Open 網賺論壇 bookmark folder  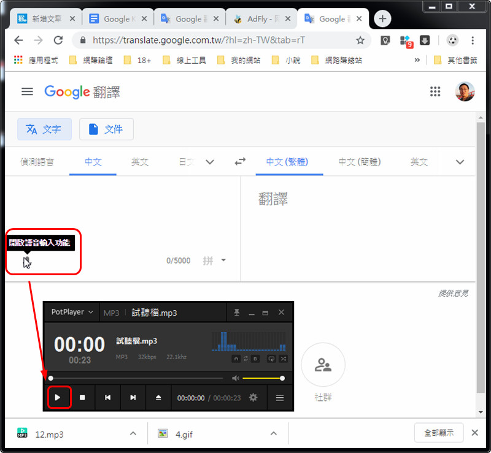pyautogui.click(x=91, y=59)
